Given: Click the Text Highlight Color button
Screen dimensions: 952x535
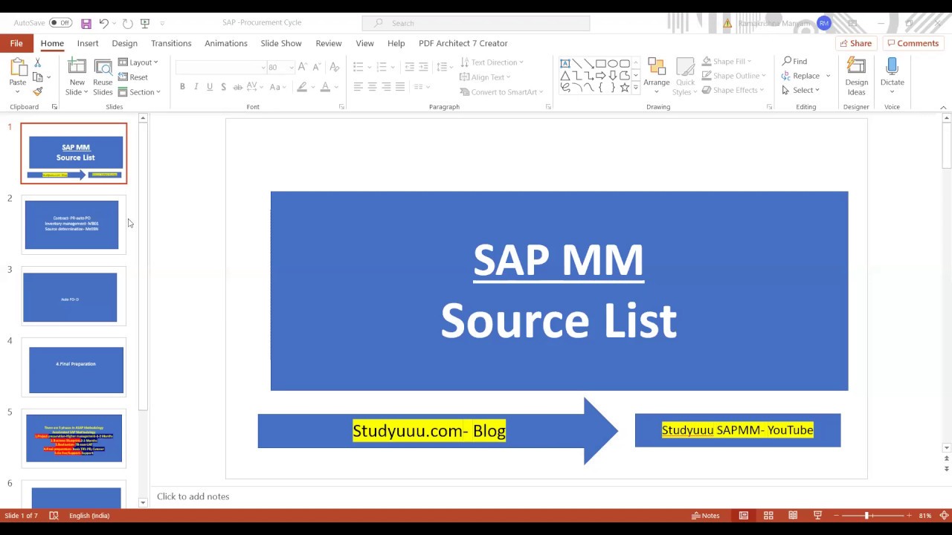Looking at the screenshot, I should pos(301,87).
